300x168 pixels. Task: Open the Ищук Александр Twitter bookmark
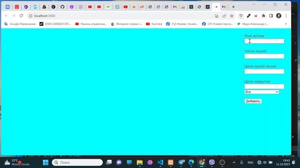pyautogui.click(x=253, y=24)
